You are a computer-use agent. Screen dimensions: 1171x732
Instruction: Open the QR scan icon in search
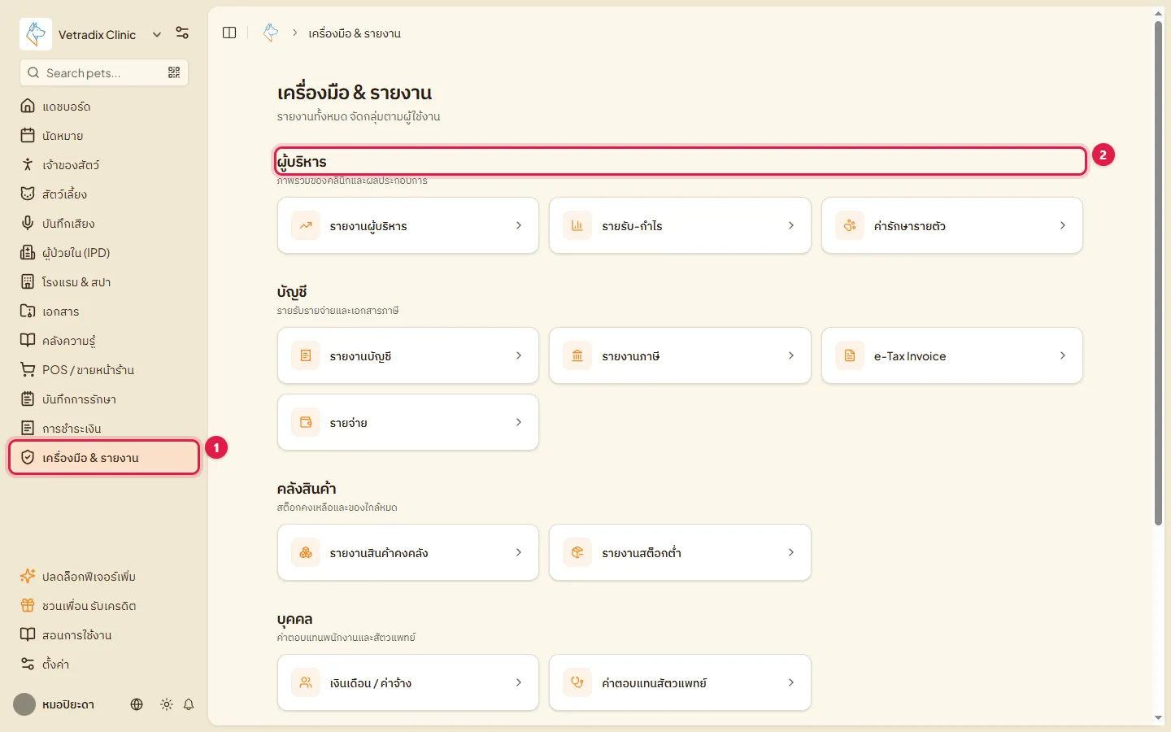(174, 72)
